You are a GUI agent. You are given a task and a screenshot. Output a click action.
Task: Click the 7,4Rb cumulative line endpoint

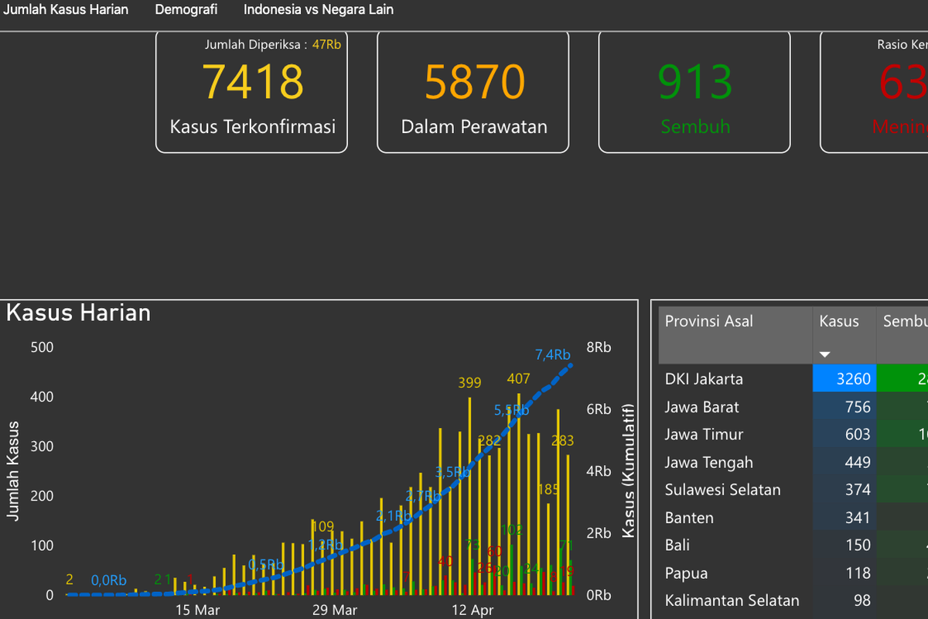(571, 364)
